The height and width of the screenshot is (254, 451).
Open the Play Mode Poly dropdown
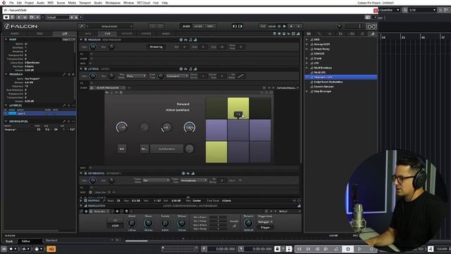(x=136, y=76)
